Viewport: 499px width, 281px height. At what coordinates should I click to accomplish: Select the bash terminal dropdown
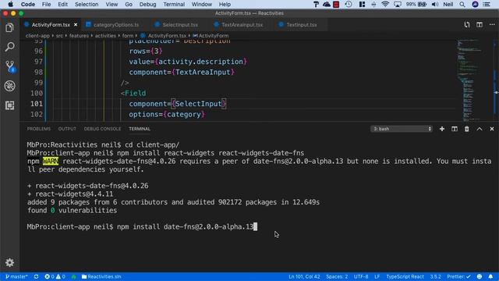pos(402,129)
